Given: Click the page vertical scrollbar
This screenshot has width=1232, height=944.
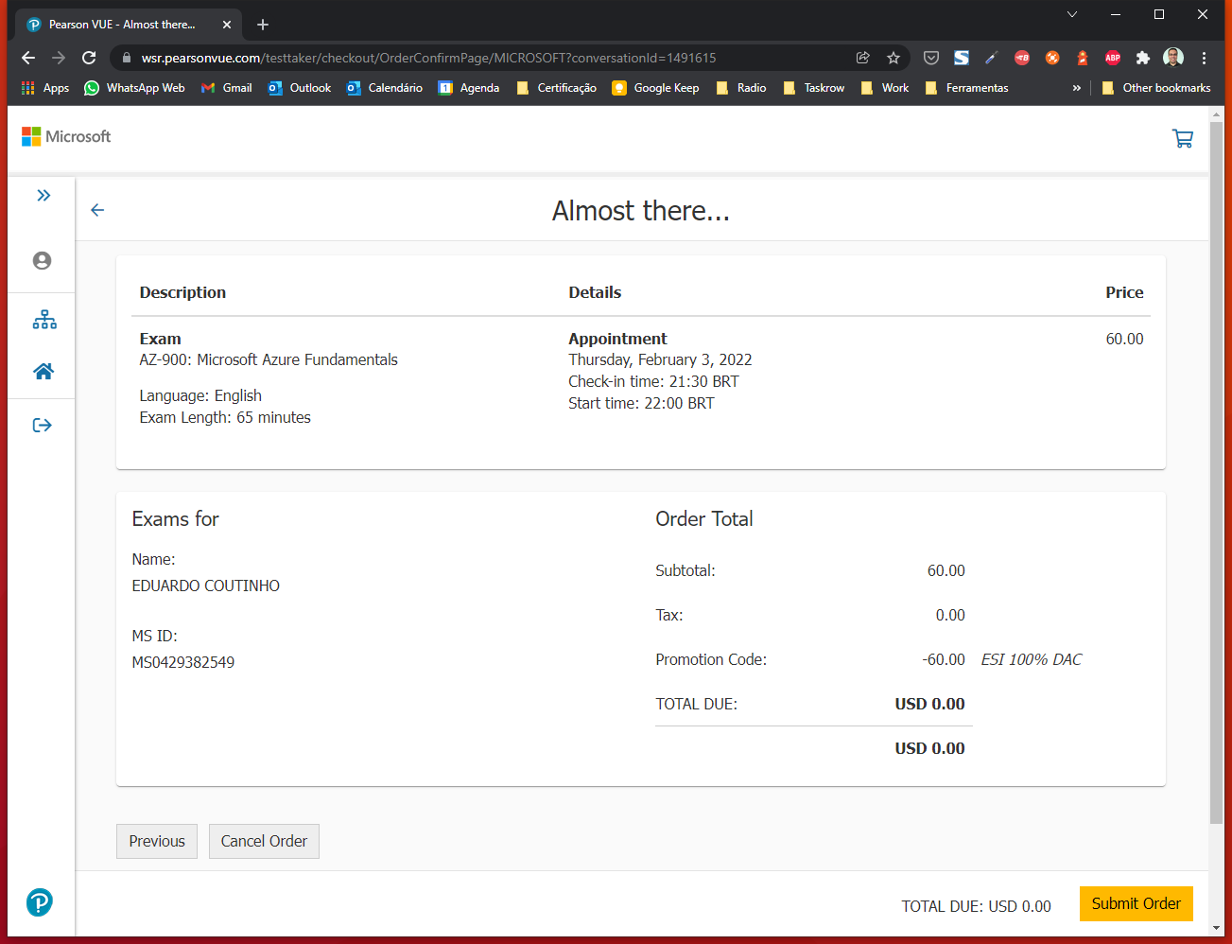Looking at the screenshot, I should pyautogui.click(x=1216, y=473).
